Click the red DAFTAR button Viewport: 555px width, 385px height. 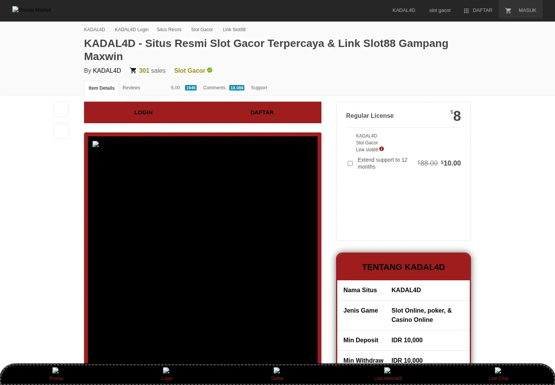click(262, 112)
